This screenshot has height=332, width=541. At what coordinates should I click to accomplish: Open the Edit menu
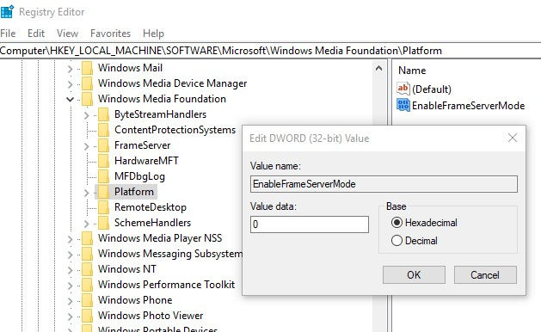[x=36, y=34]
